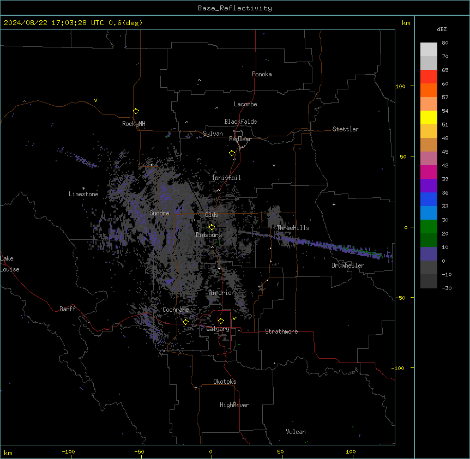Viewport: 470px width, 459px height.
Task: Select the Okotoks label
Action: [x=225, y=382]
